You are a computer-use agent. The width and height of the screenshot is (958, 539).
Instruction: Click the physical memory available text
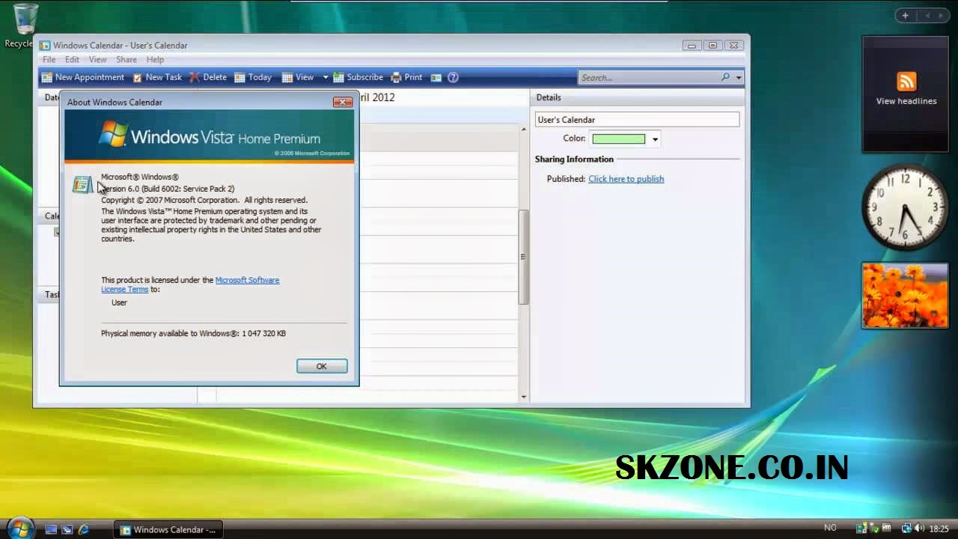pyautogui.click(x=193, y=333)
